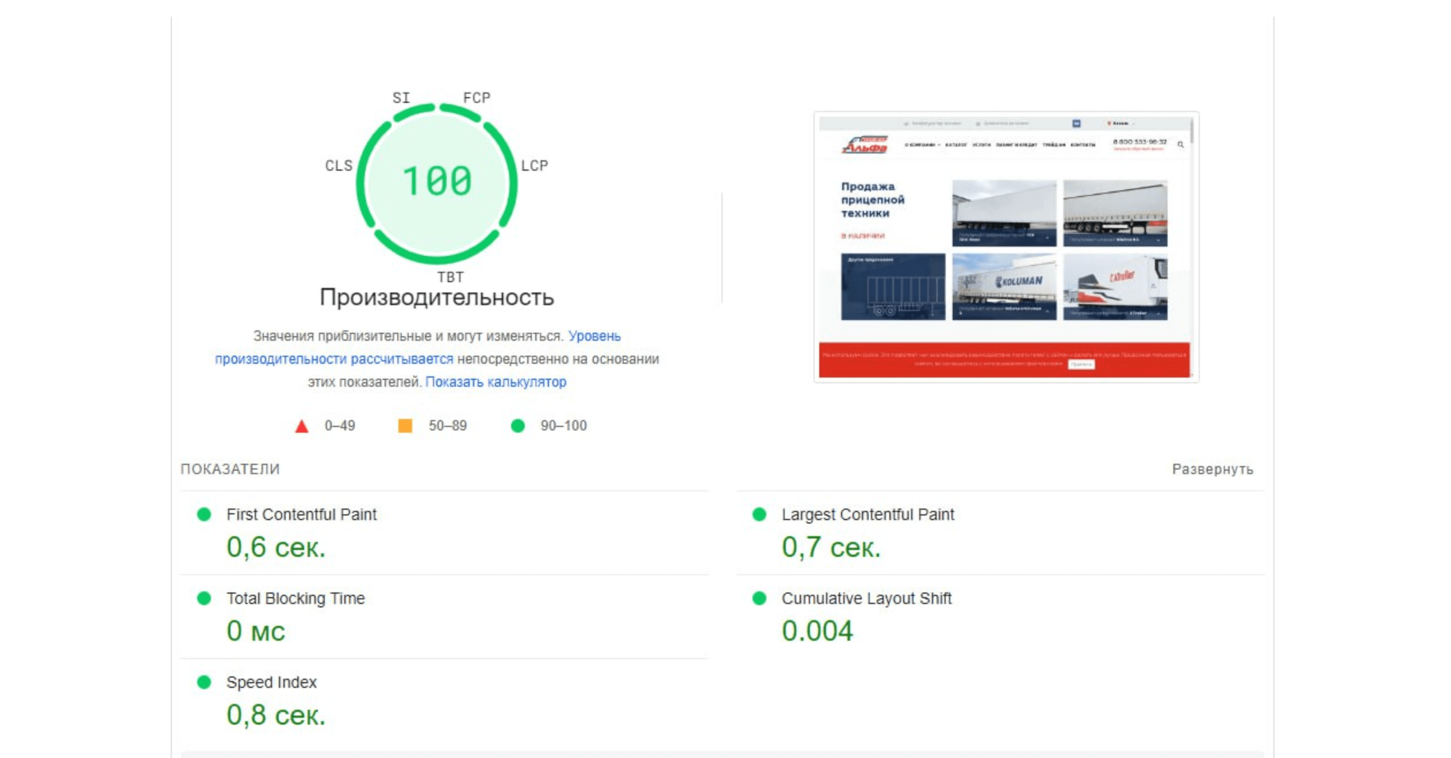Click the Cumulative Layout Shift 0.004 value
1451x758 pixels.
(817, 632)
